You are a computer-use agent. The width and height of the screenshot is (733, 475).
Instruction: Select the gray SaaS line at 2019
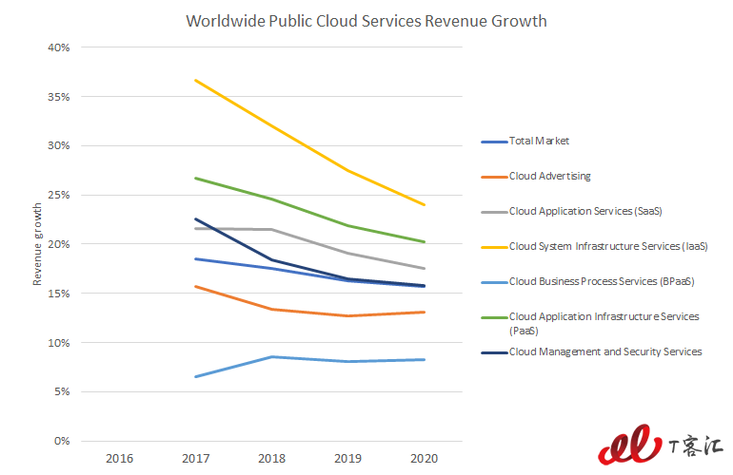(x=348, y=254)
